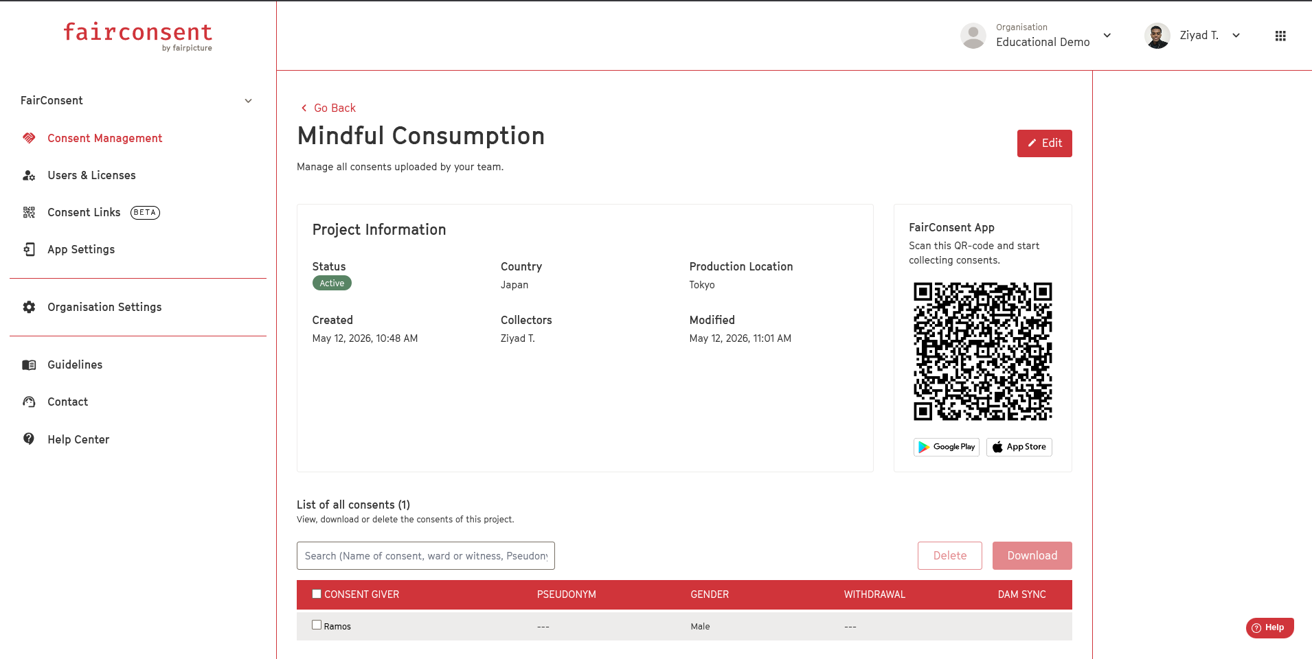Click the Edit project button
Screen dimensions: 1312x659
pos(1045,143)
